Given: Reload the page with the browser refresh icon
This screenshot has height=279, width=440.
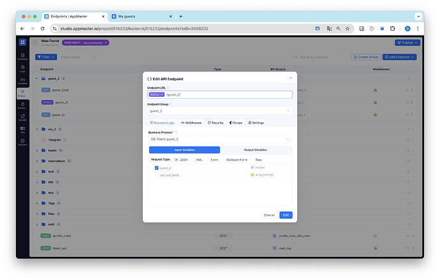Looking at the screenshot, I should click(42, 29).
